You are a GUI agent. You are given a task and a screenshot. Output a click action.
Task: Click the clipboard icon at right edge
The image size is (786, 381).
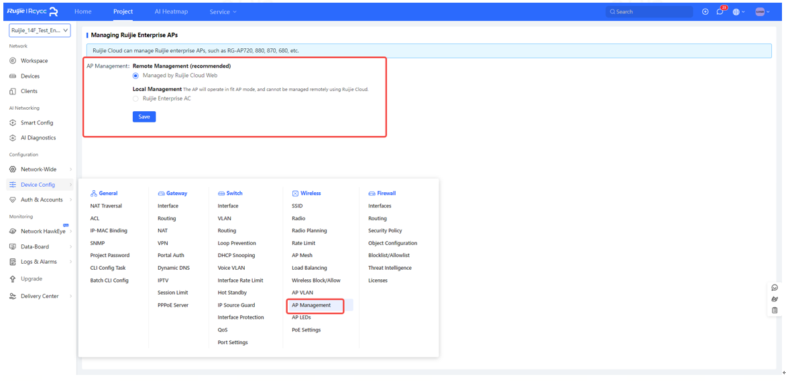click(775, 311)
